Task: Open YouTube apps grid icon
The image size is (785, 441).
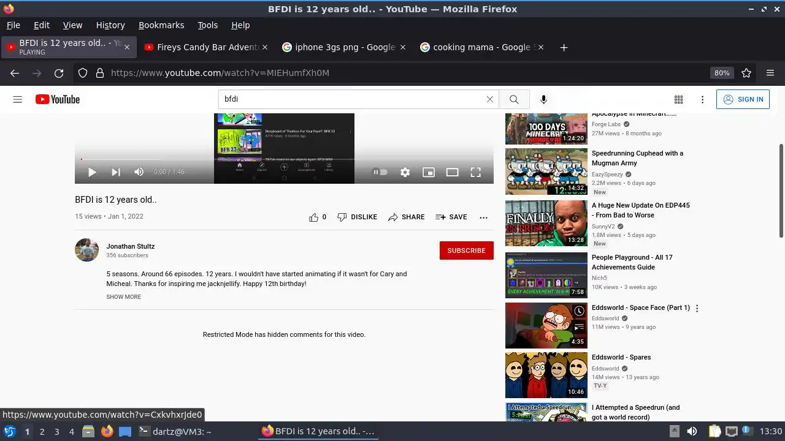Action: 678,99
